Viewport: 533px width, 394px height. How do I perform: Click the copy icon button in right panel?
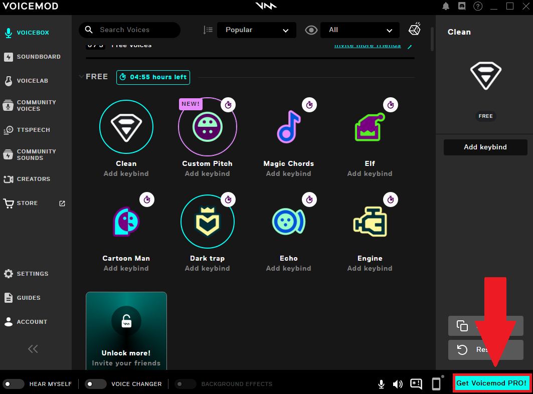click(x=462, y=326)
